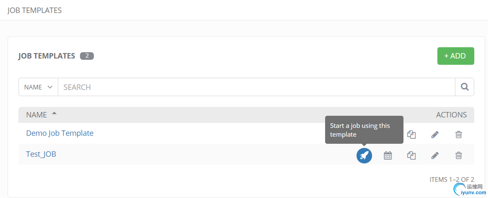488x198 pixels.
Task: Click the ITEMS 1–2 OF 2 pagination text
Action: [451, 180]
